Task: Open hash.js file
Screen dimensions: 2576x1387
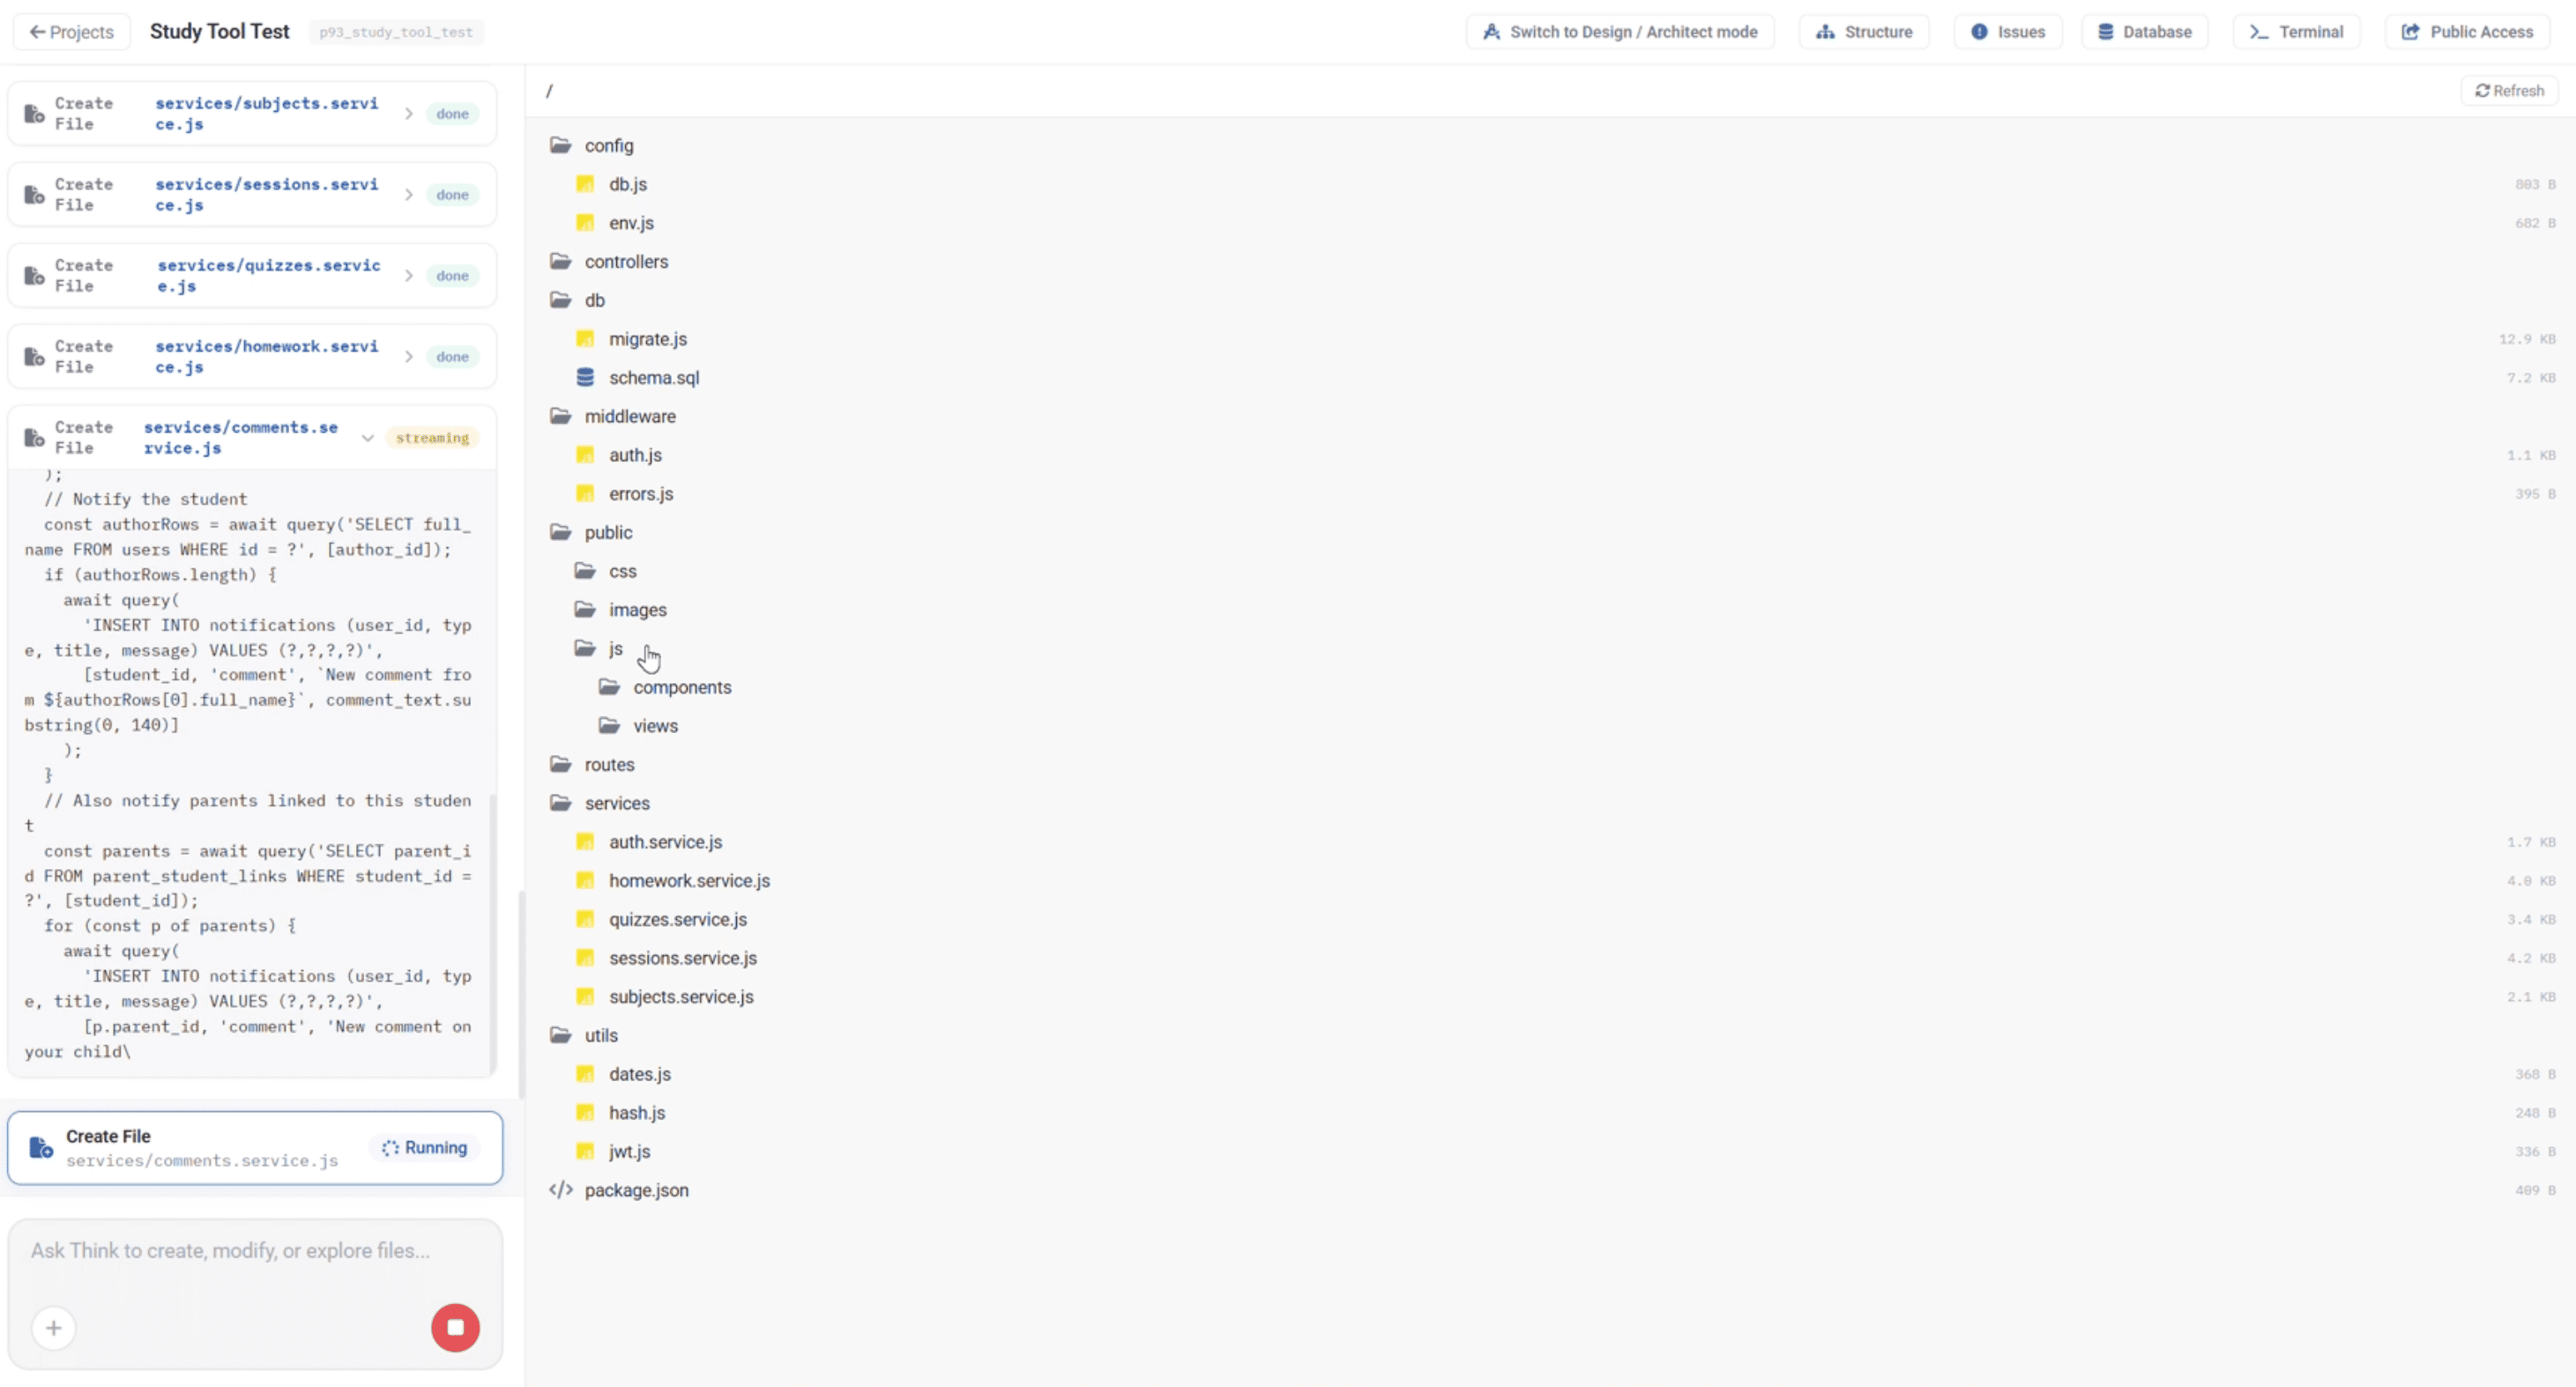Action: tap(637, 1113)
